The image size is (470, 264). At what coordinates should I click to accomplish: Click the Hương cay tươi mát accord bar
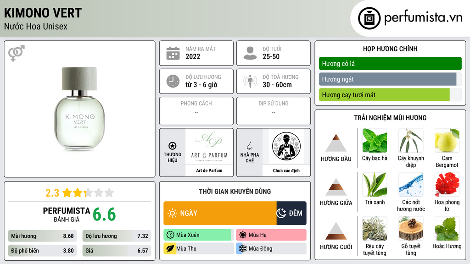[x=390, y=94]
